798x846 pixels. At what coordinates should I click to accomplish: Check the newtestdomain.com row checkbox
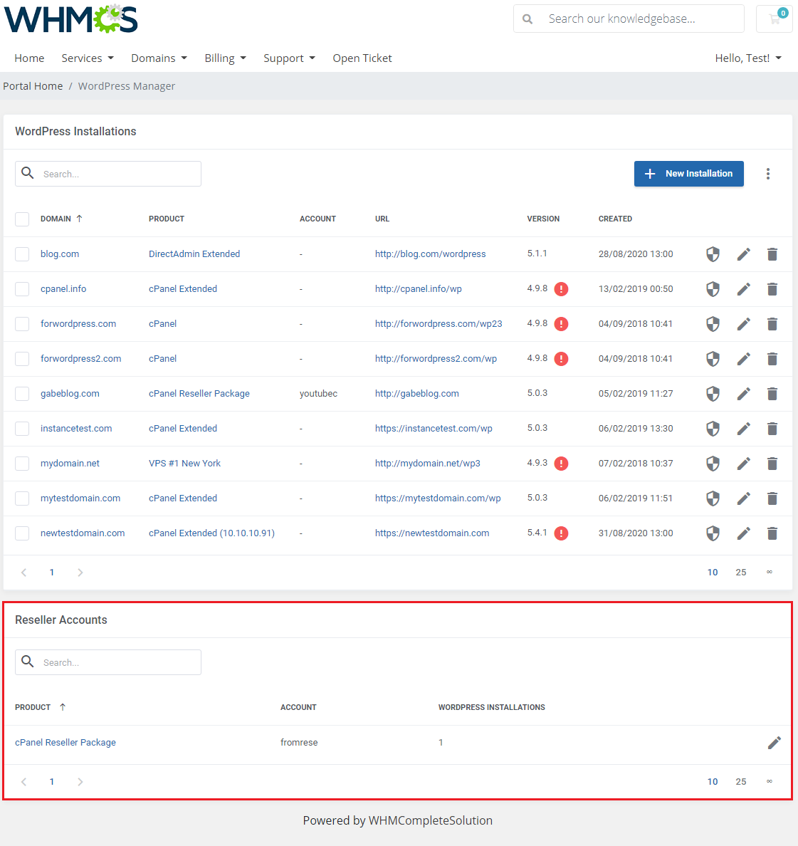[22, 533]
